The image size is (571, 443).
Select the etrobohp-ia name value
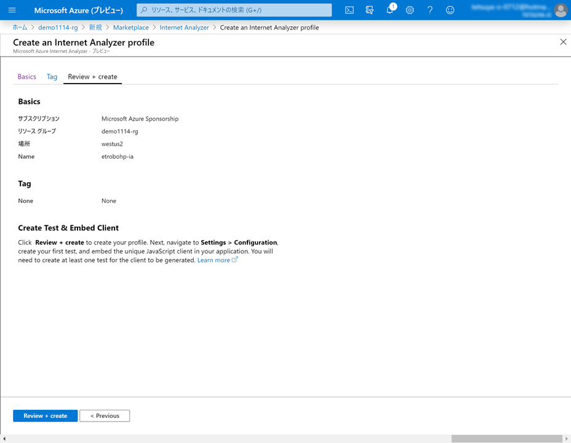118,156
